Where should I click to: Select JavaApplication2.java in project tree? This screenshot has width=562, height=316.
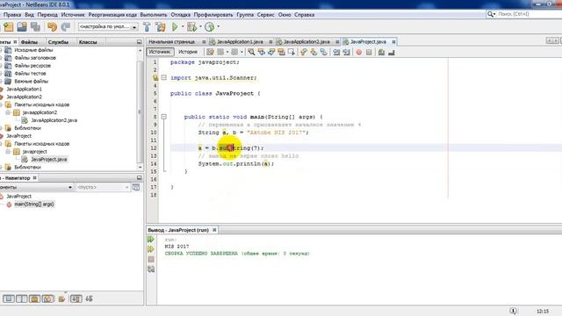[54, 120]
